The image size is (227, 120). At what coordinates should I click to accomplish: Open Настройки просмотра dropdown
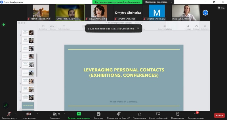(158, 2)
